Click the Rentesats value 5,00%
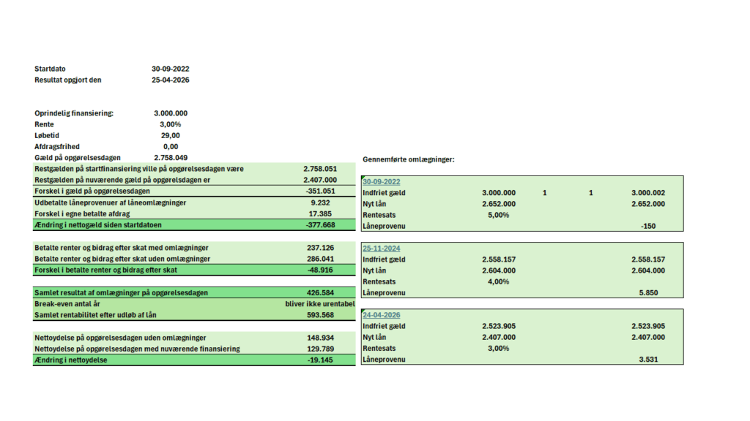The height and width of the screenshot is (421, 750). tap(498, 215)
